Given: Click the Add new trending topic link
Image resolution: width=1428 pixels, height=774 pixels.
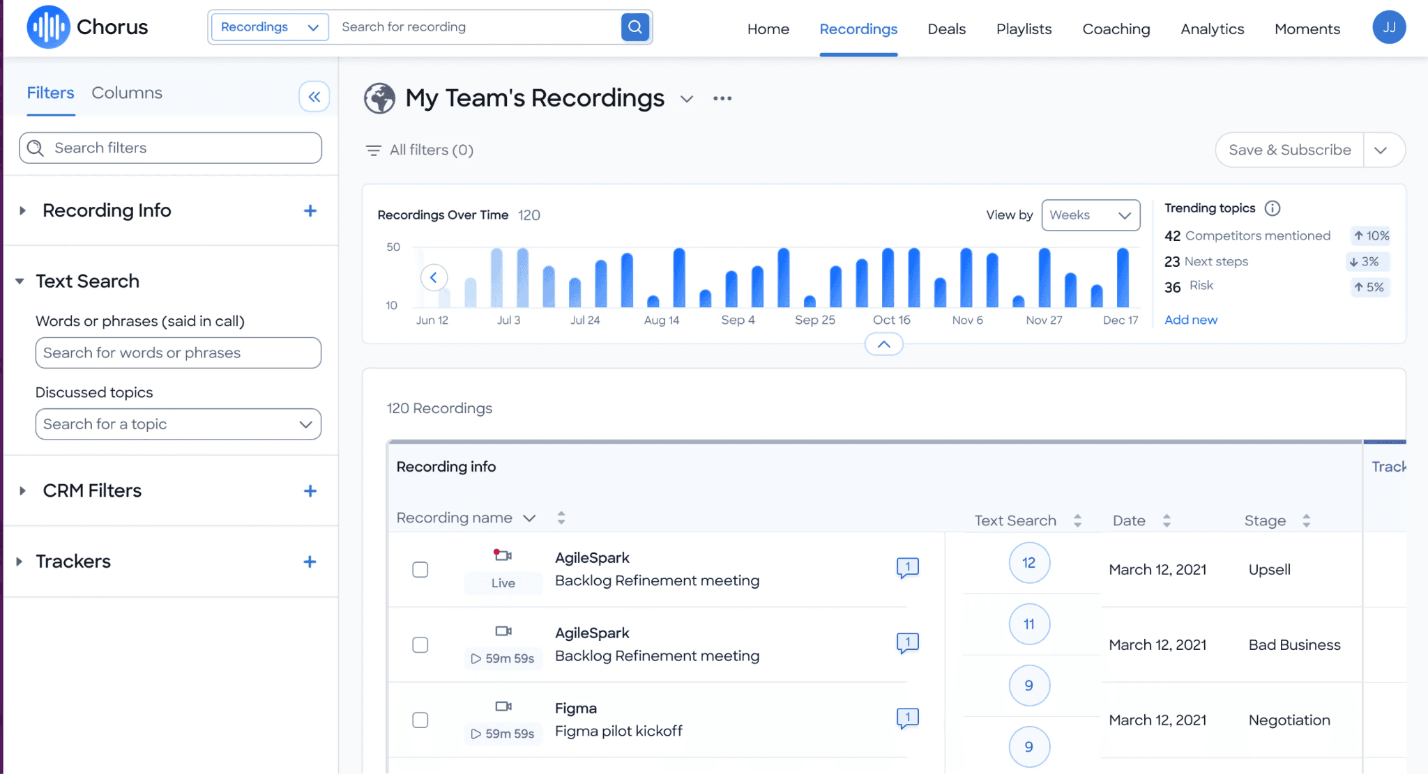Looking at the screenshot, I should pos(1191,320).
